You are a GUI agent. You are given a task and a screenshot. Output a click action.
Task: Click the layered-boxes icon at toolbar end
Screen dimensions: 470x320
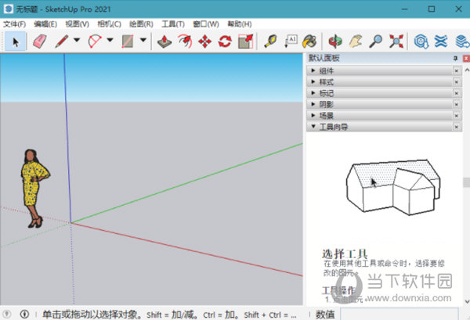tap(462, 41)
